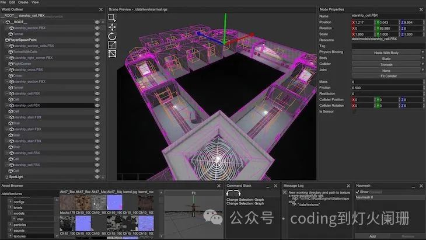Open the View menu
This screenshot has height=240, width=426.
pos(36,3)
